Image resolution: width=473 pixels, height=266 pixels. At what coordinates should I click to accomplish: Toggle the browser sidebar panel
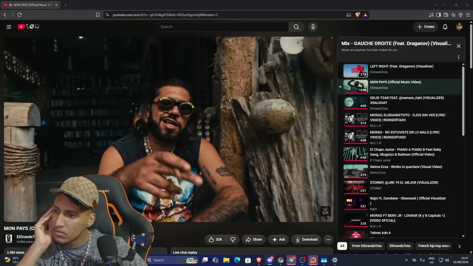coord(438,15)
